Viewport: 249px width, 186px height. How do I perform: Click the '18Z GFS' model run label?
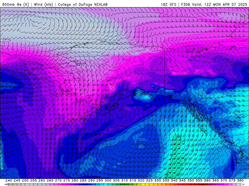click(x=168, y=4)
